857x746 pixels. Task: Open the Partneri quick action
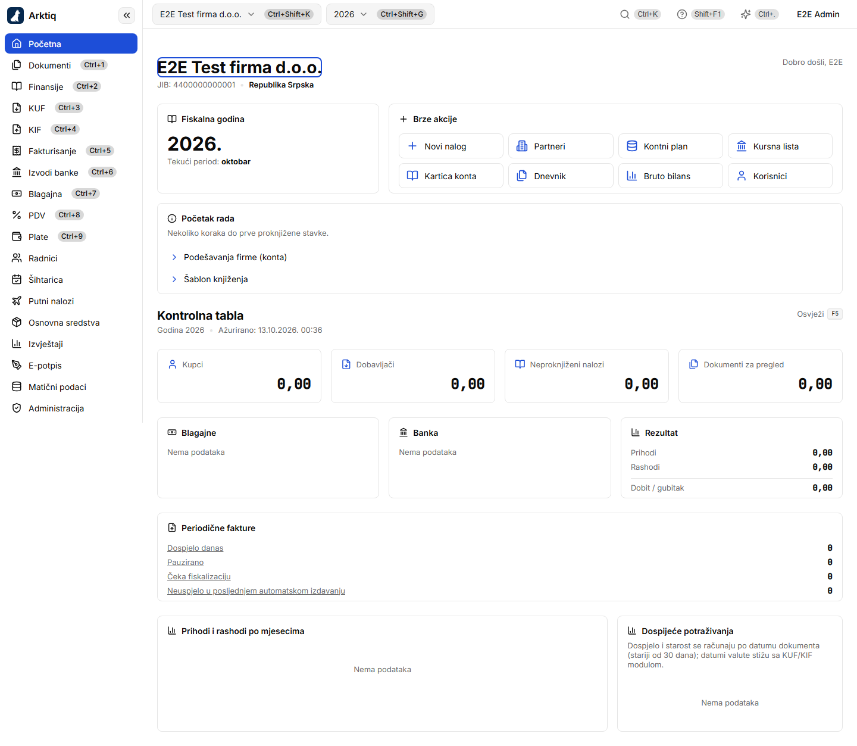point(561,146)
